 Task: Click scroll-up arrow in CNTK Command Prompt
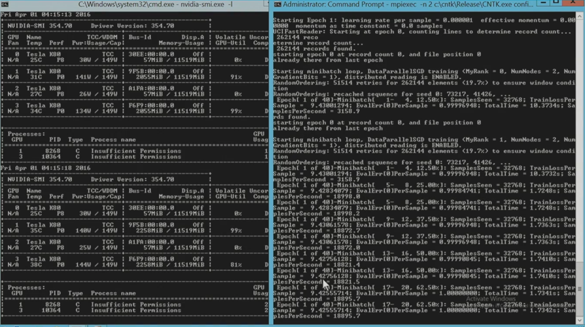579,16
